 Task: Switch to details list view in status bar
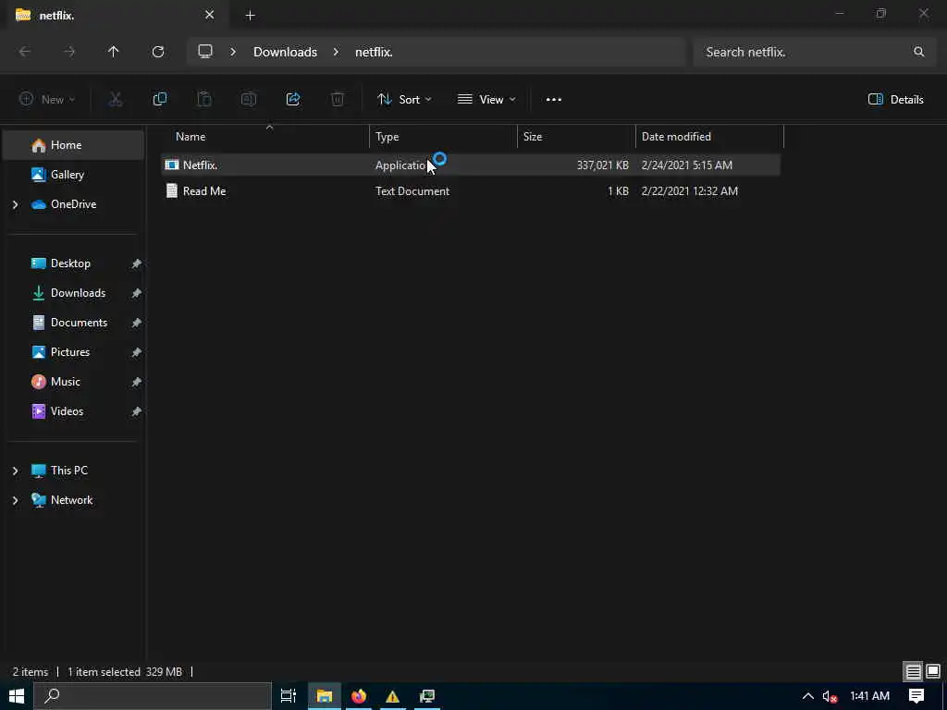point(913,671)
